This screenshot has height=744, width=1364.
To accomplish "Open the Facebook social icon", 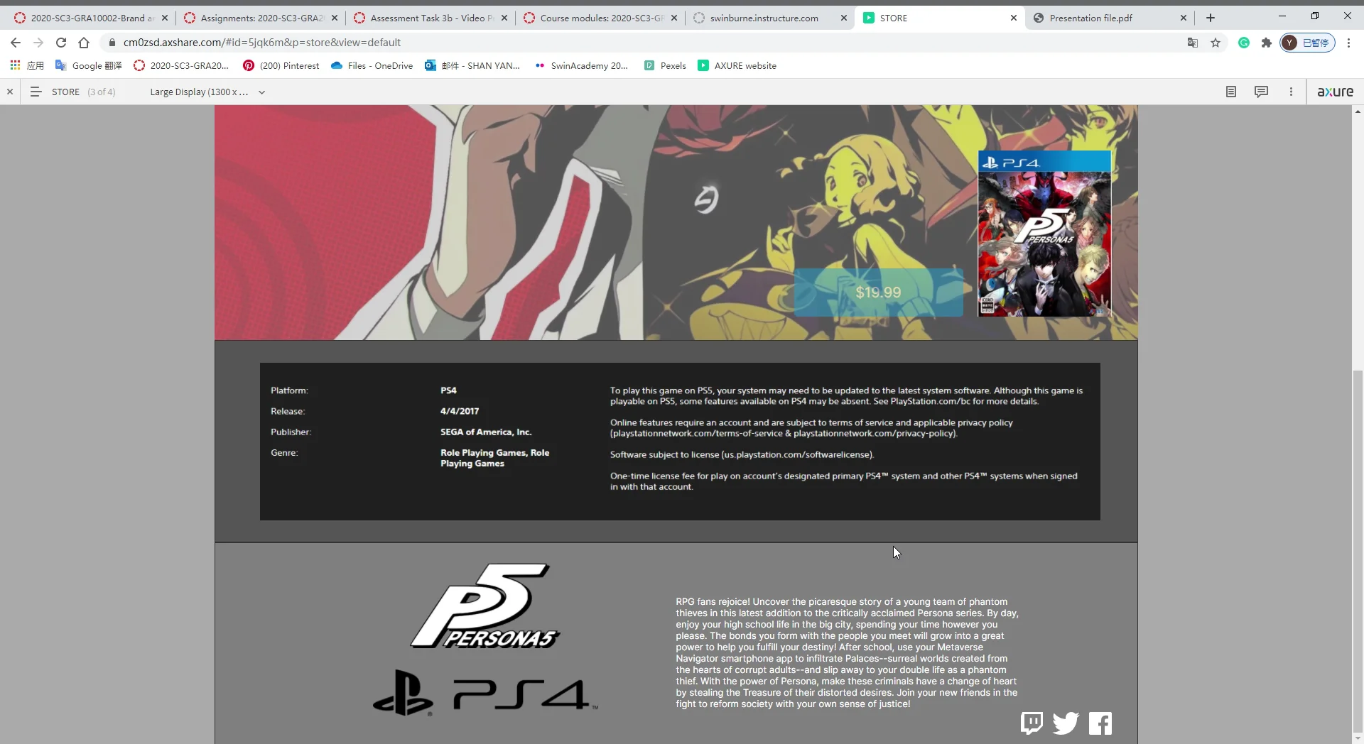I will pos(1100,723).
